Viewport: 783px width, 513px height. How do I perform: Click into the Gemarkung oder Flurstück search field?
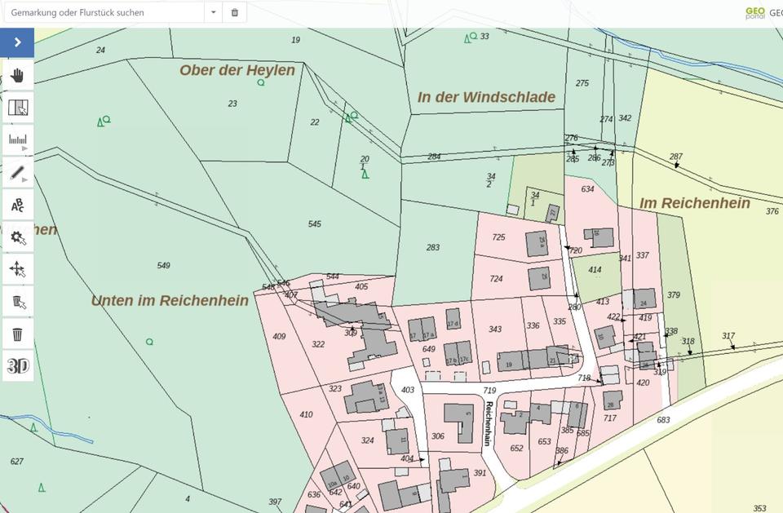click(106, 12)
